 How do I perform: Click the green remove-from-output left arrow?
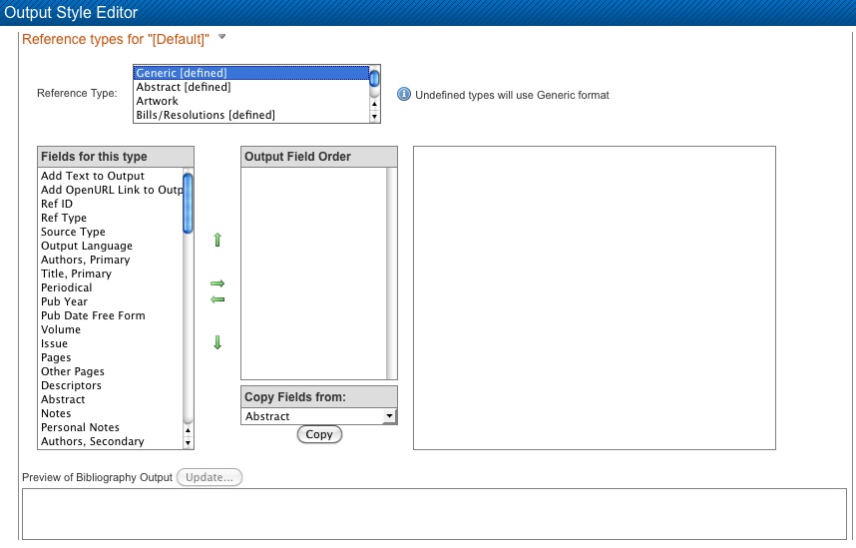[217, 299]
